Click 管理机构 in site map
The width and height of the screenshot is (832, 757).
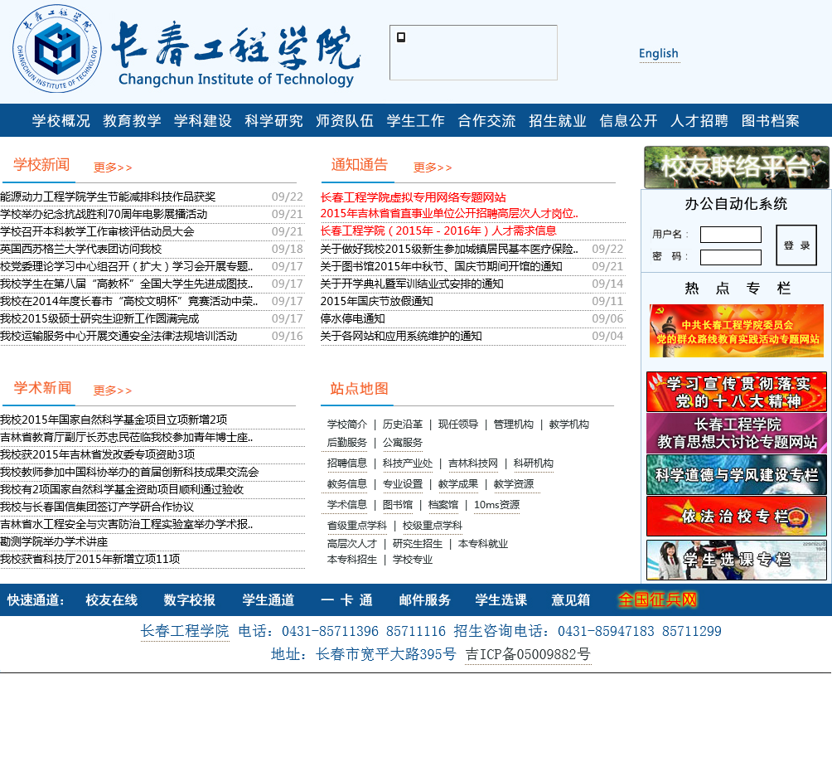click(x=514, y=425)
